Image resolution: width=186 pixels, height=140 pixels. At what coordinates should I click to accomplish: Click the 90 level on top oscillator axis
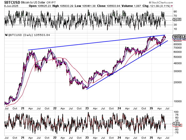tap(175, 12)
